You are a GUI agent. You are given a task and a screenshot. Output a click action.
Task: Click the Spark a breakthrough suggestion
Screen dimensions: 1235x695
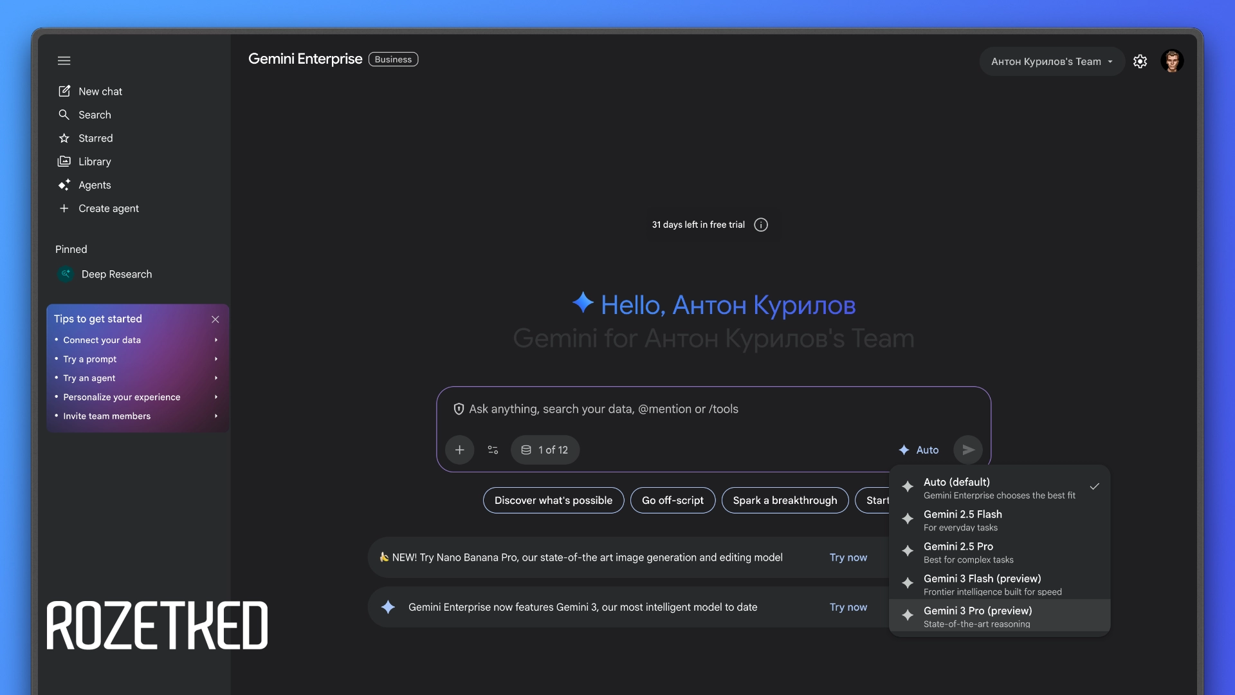pos(785,500)
